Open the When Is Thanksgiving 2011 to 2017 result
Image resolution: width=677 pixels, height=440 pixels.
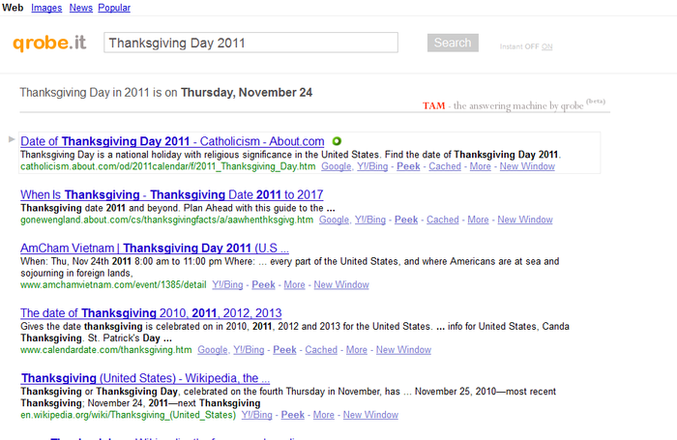click(172, 194)
